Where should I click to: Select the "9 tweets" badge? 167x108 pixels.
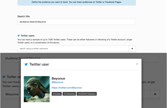57,94
